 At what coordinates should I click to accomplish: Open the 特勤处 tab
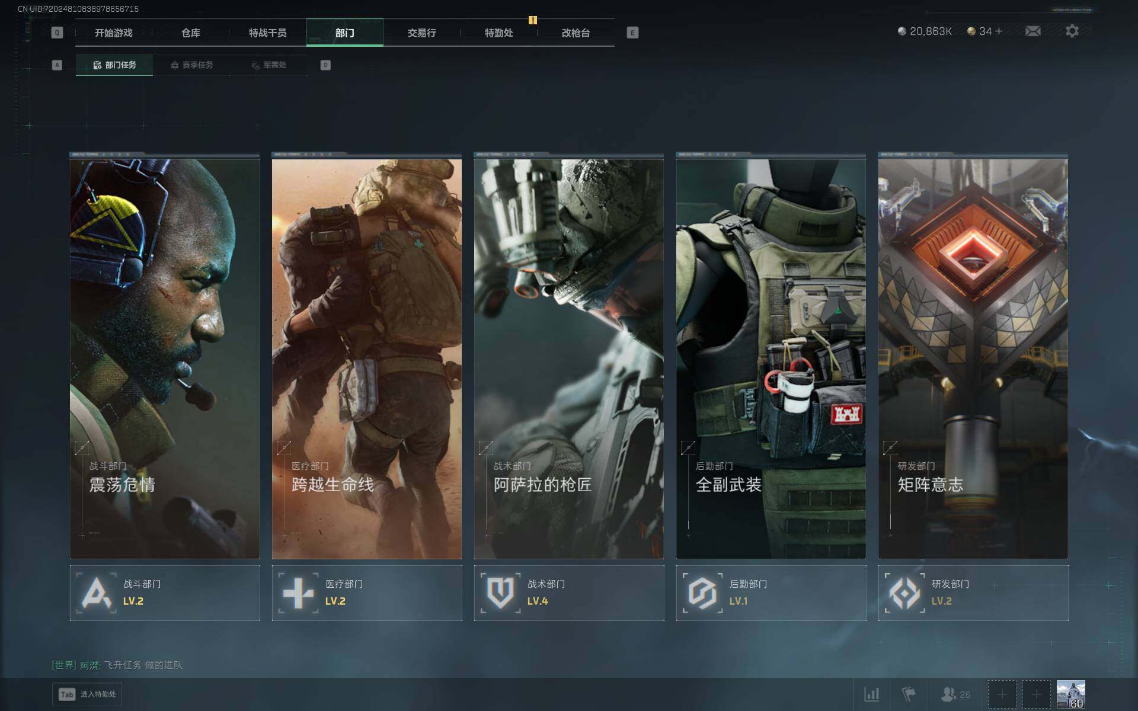pos(498,33)
